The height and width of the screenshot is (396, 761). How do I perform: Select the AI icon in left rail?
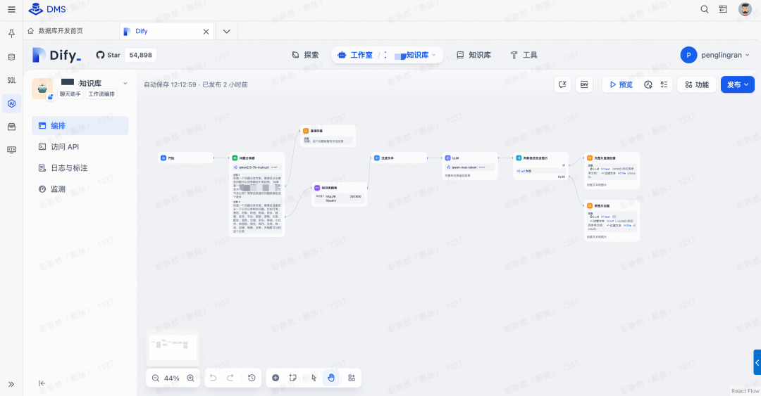pyautogui.click(x=12, y=103)
